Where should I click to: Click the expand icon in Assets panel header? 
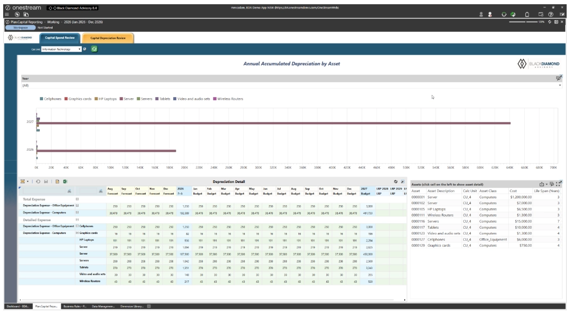pos(558,184)
